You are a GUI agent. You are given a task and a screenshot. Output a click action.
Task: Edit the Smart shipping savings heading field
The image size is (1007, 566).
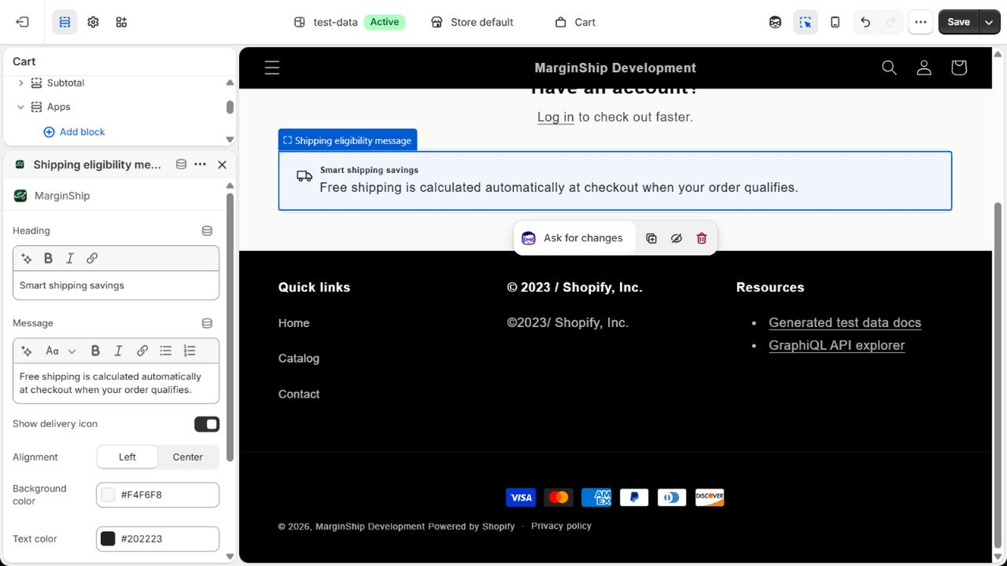click(x=116, y=286)
